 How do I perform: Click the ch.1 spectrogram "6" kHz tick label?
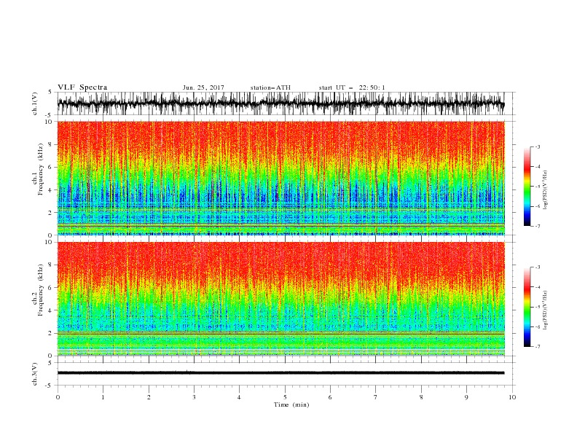(50, 167)
